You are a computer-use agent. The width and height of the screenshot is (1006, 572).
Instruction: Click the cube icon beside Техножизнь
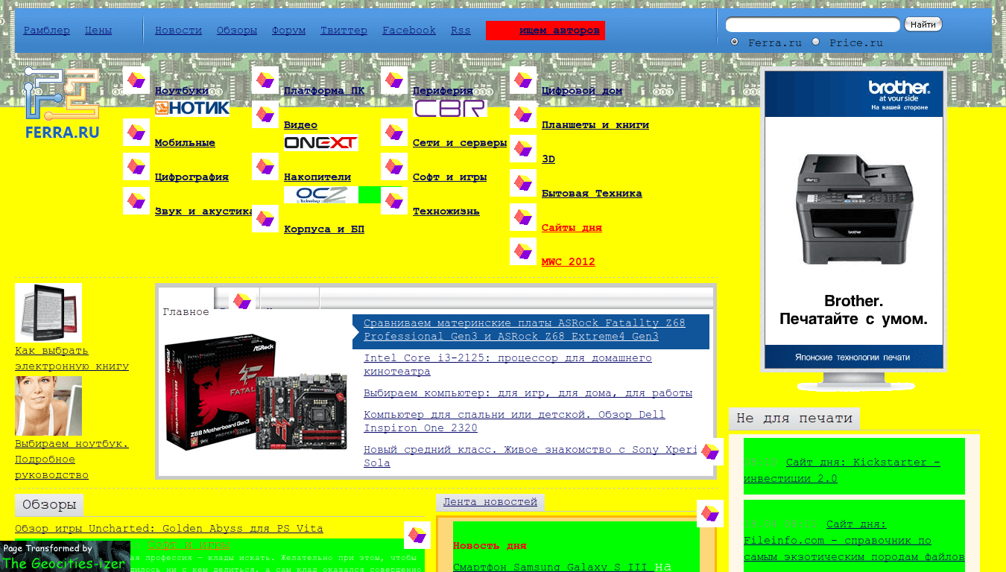point(394,201)
